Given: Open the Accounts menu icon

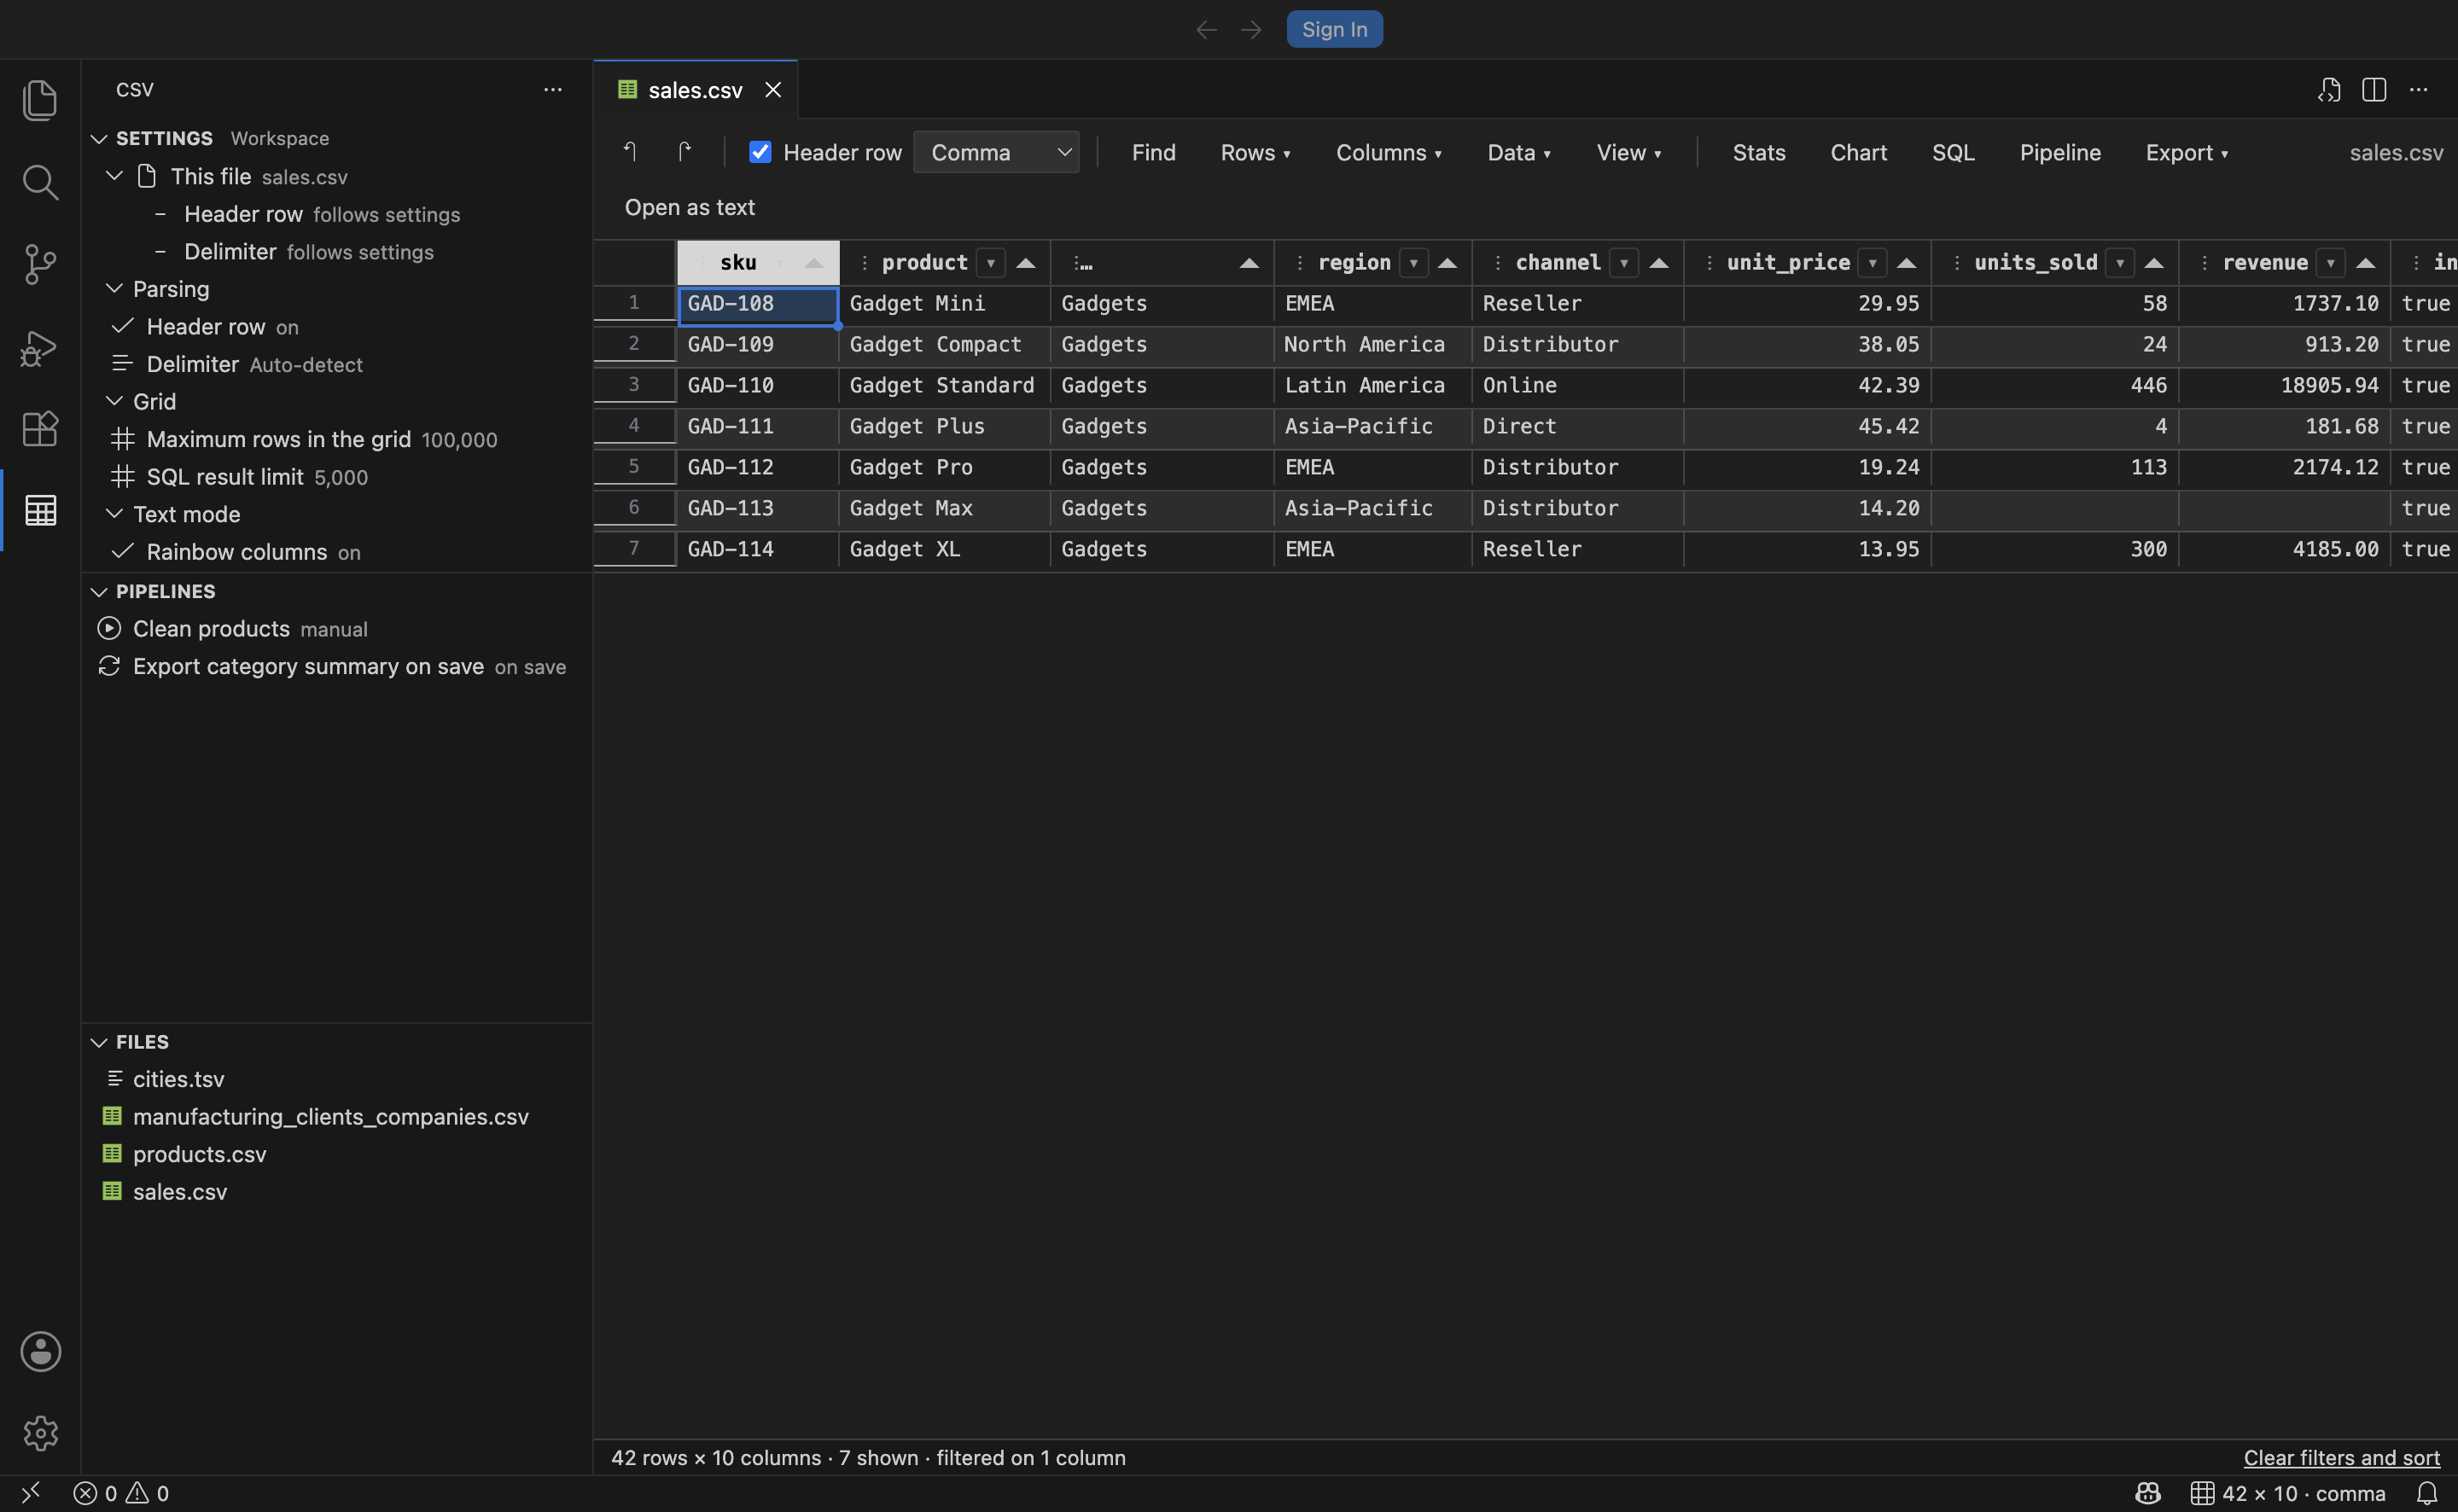Looking at the screenshot, I should 40,1351.
